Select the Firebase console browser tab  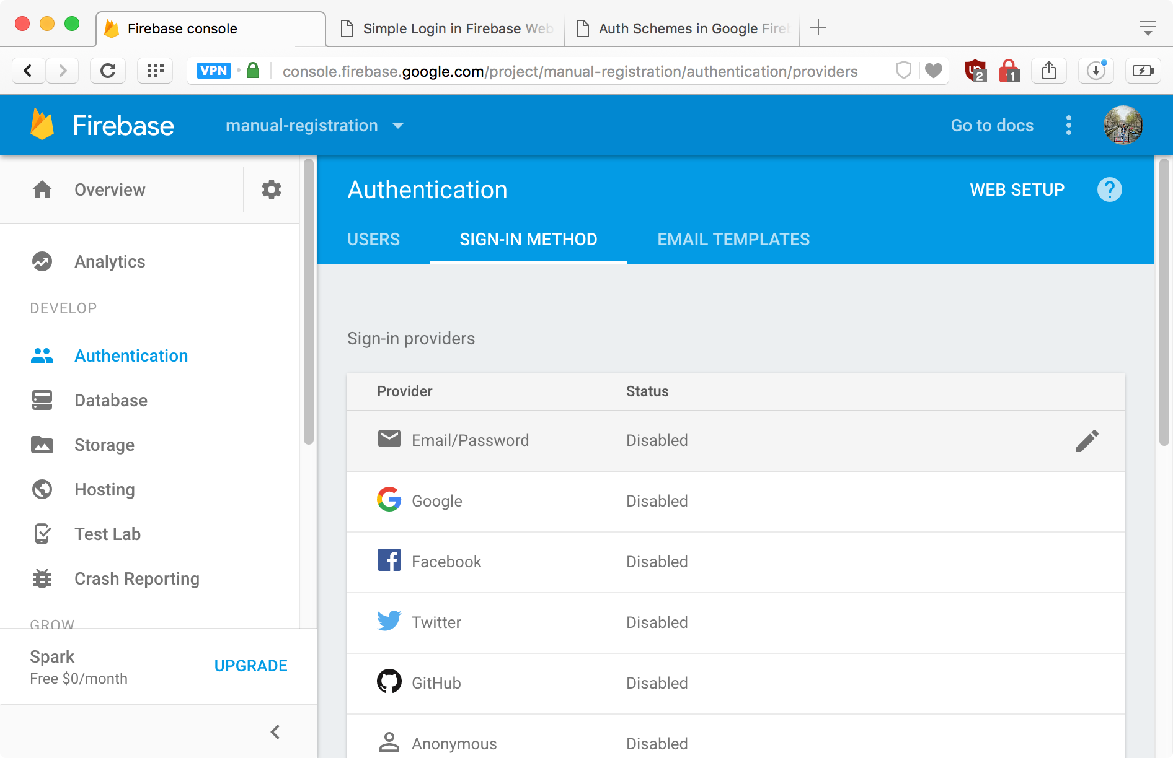click(x=211, y=28)
